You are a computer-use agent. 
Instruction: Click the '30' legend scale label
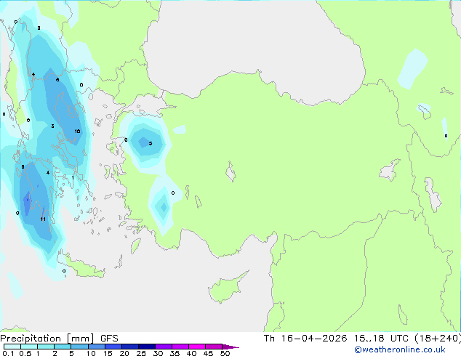click(x=158, y=353)
